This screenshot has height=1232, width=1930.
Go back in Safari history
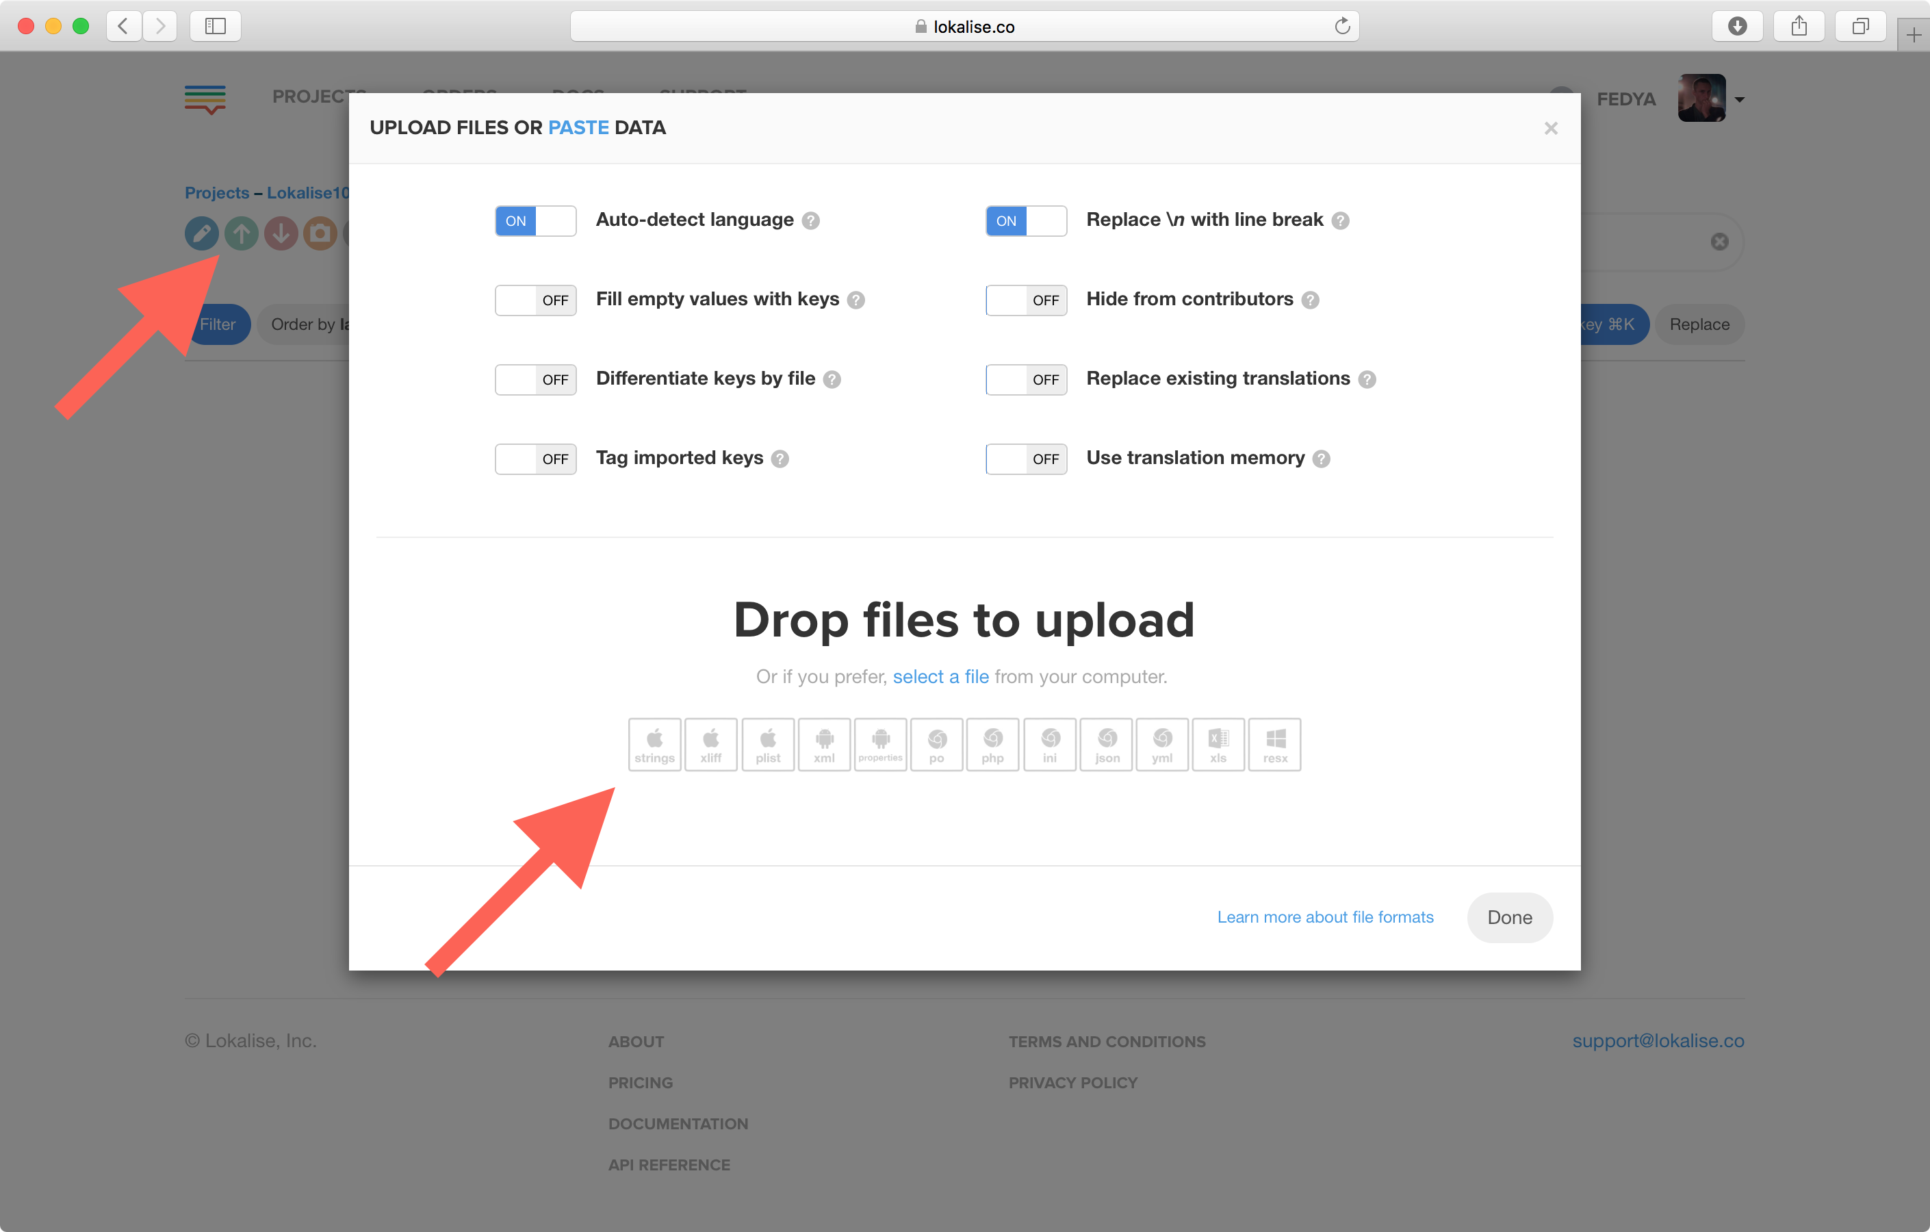click(123, 27)
